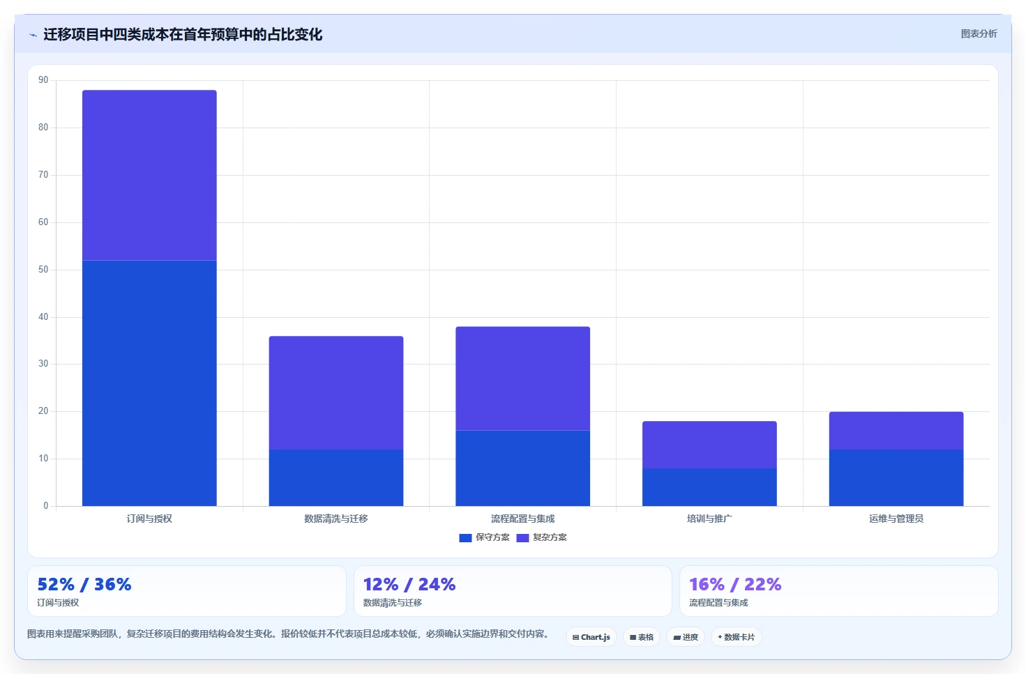Click the 复杂方案 segment of 培训与推广 bar
The width and height of the screenshot is (1026, 674).
pyautogui.click(x=709, y=445)
